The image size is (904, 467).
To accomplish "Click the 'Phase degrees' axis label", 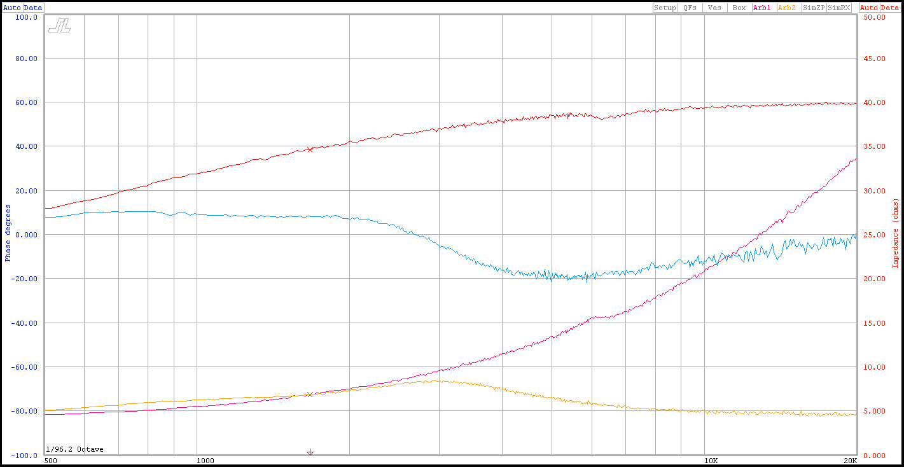I will point(8,232).
